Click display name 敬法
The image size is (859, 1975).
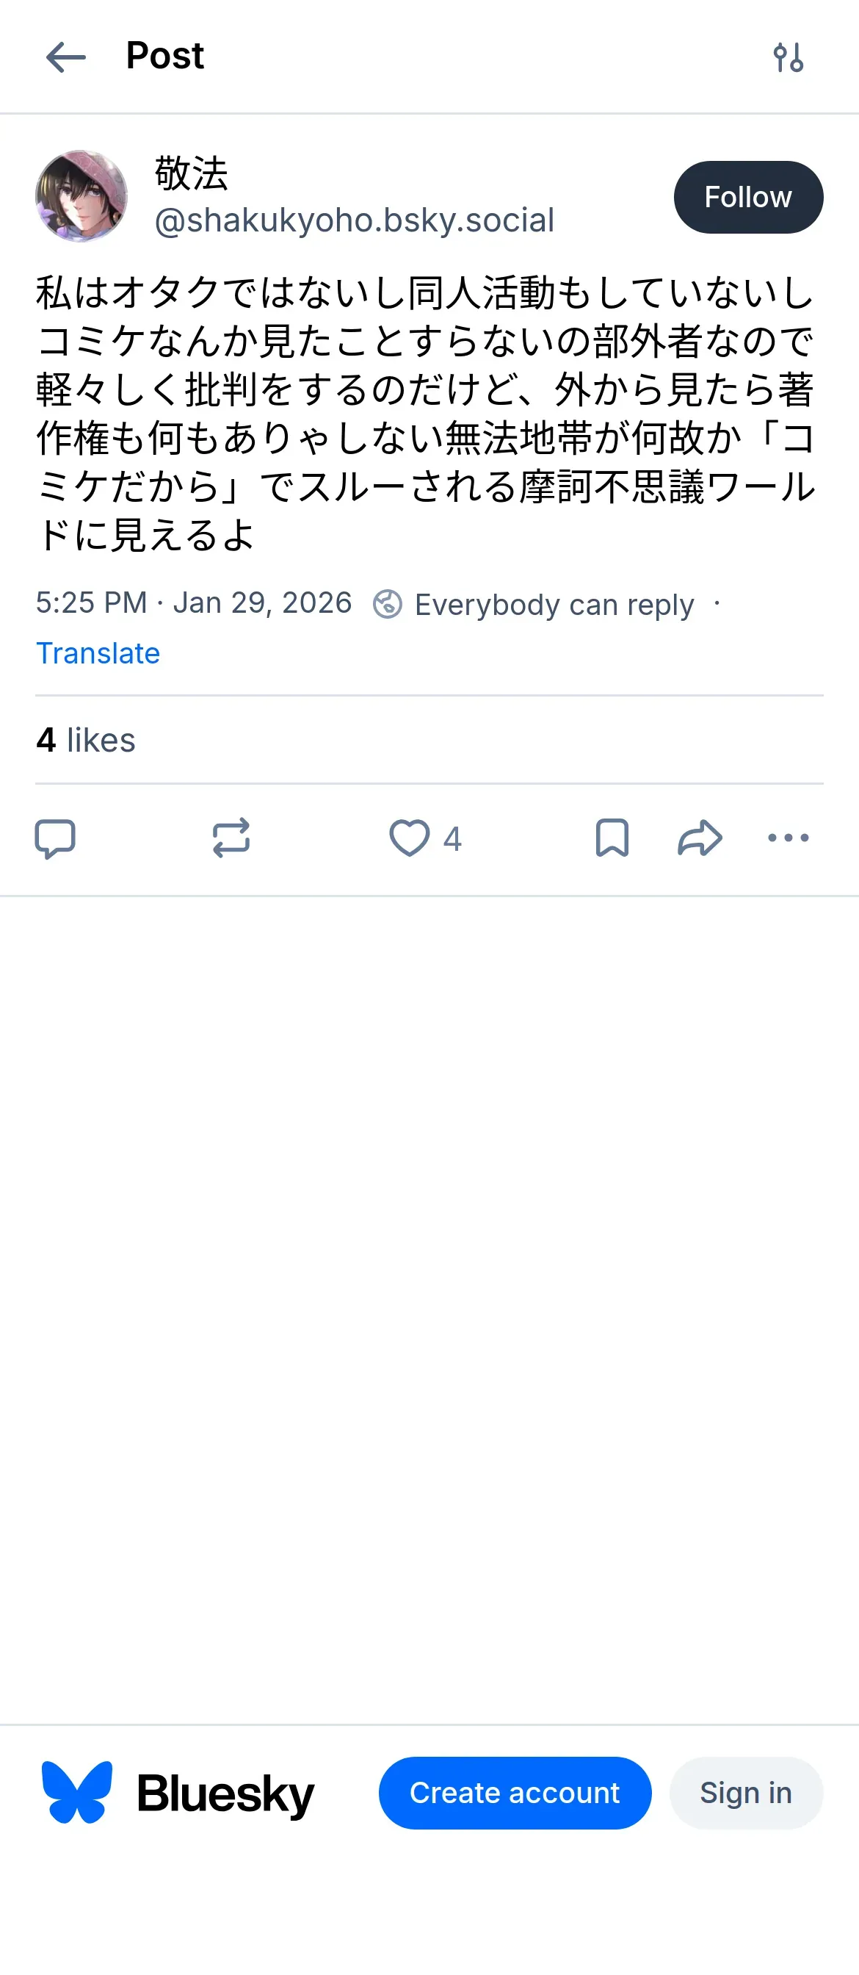pyautogui.click(x=192, y=173)
